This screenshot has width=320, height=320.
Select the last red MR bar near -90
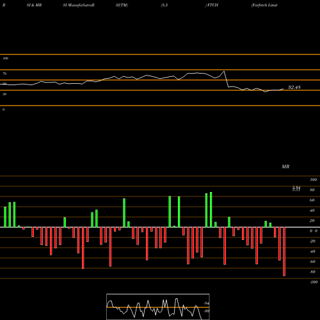click(x=284, y=252)
